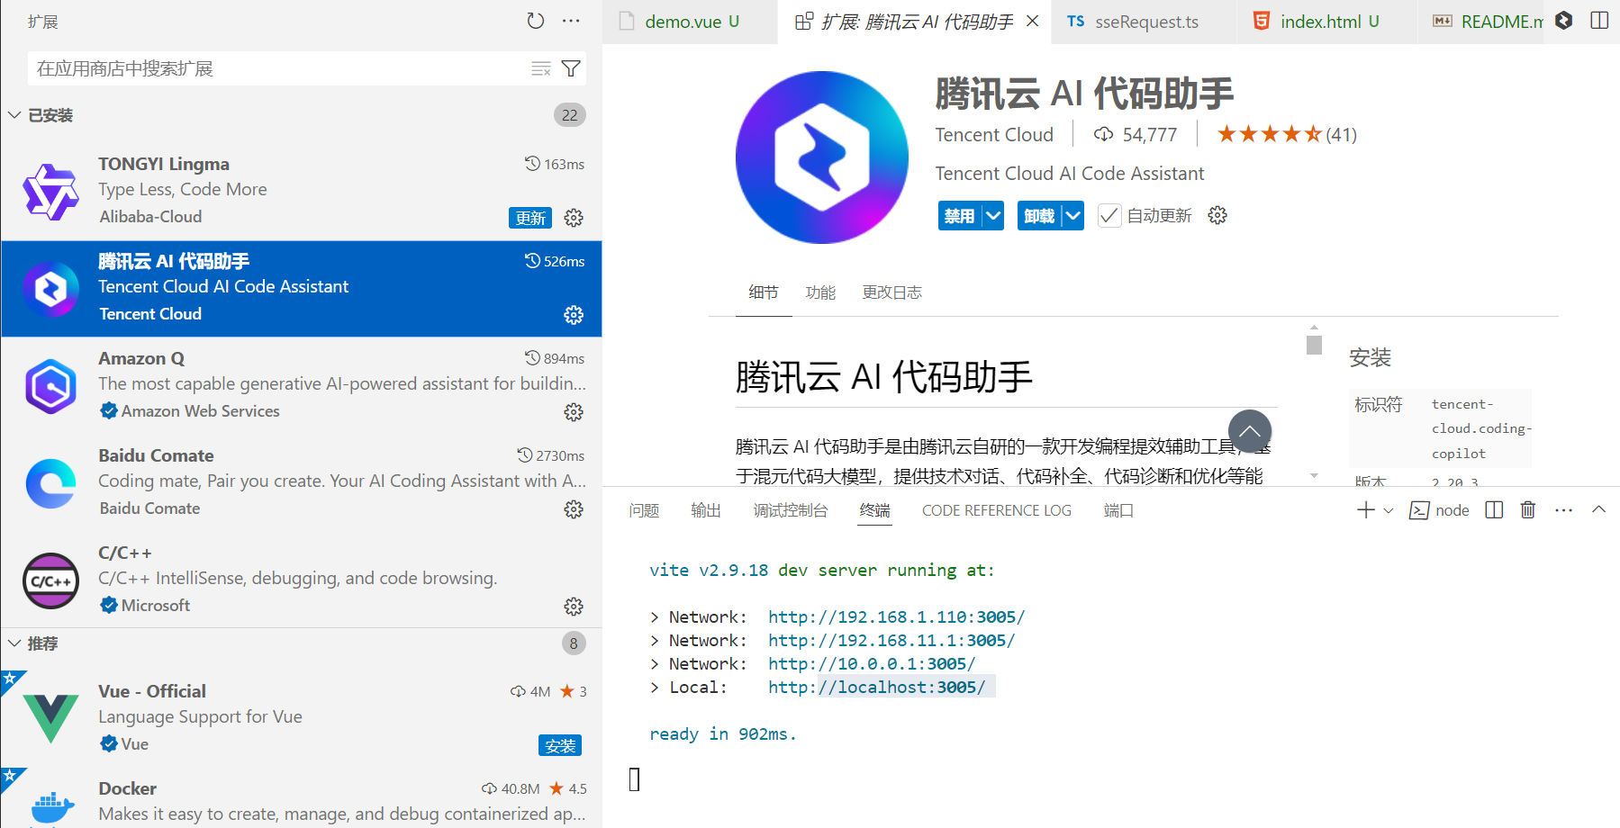Open the CODE REFERENCE LOG tab

click(x=997, y=510)
